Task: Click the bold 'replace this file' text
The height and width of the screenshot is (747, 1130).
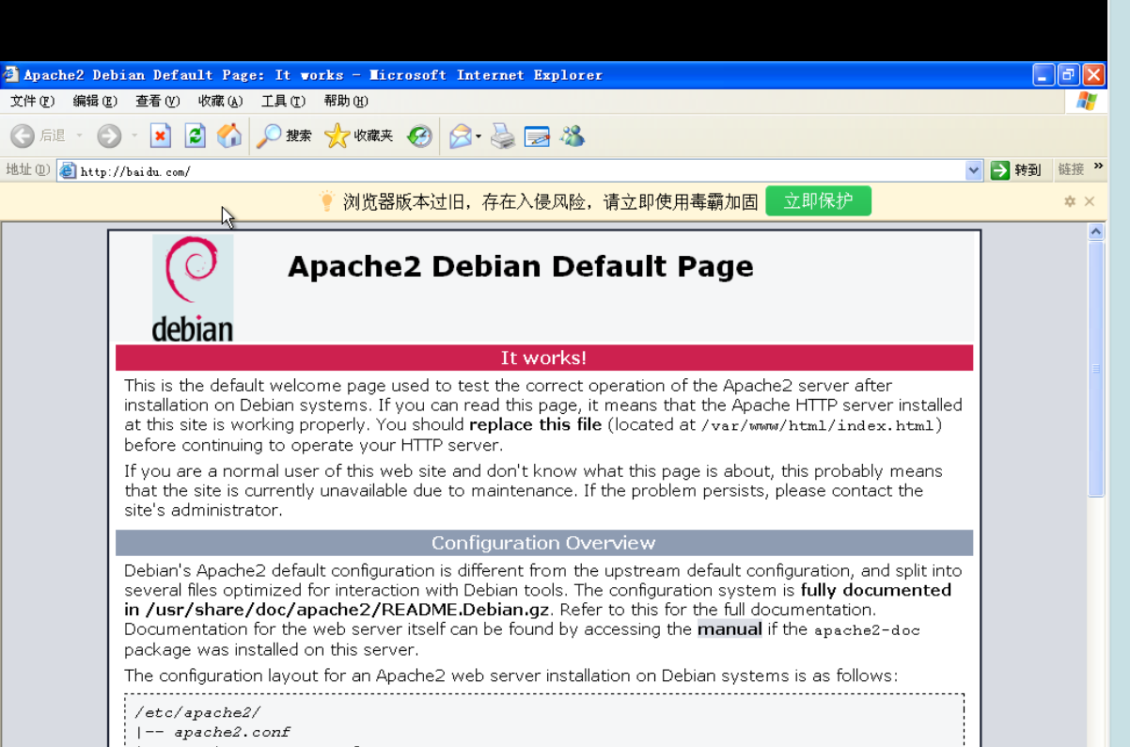Action: point(535,424)
